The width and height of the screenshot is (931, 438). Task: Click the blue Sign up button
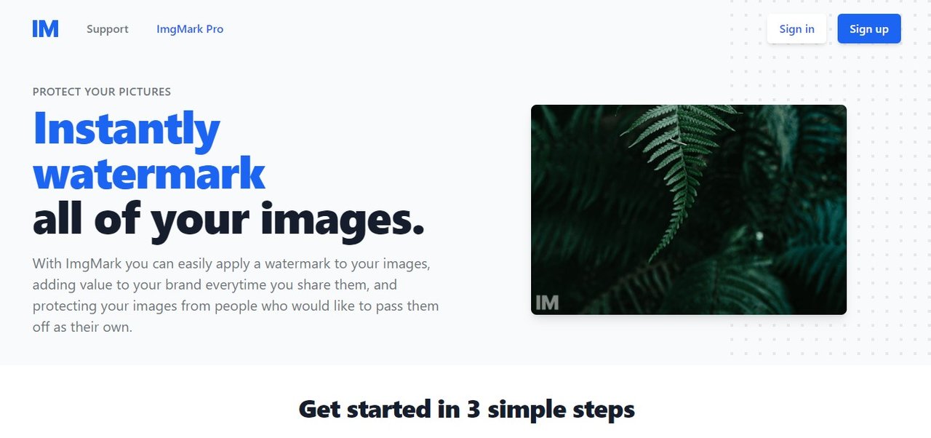(x=869, y=29)
